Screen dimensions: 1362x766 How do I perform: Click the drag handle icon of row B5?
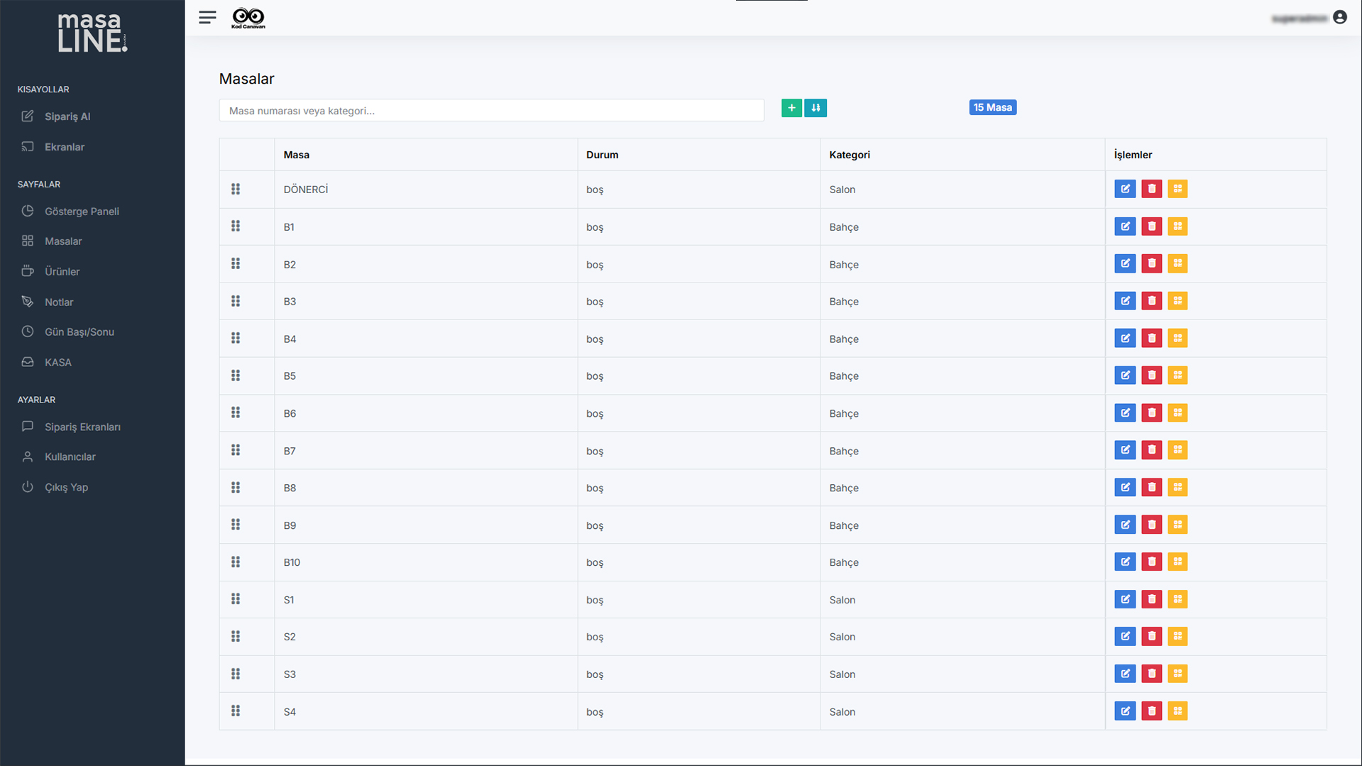click(x=236, y=376)
